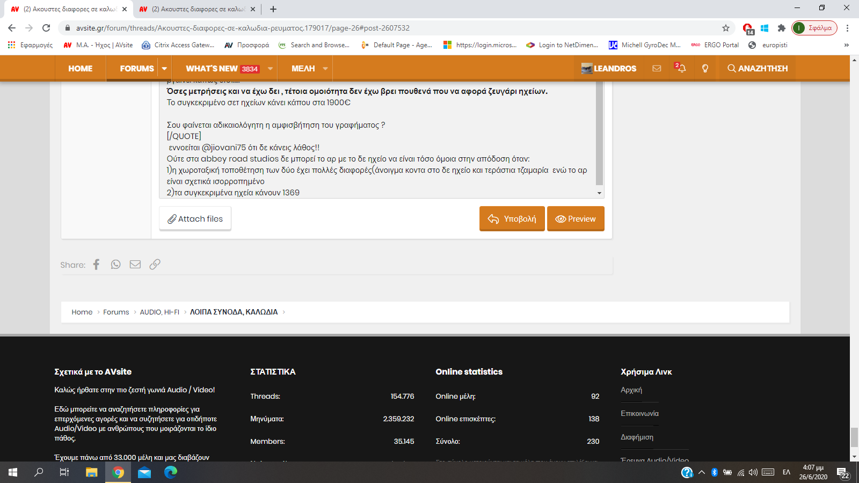
Task: Open a new browser tab
Action: click(x=273, y=9)
